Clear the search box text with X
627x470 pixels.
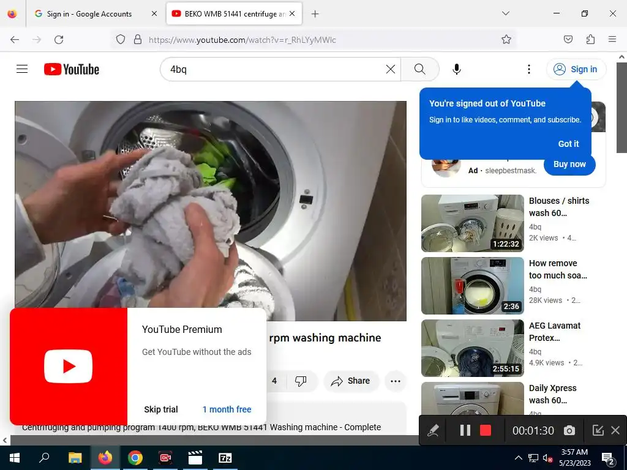click(x=391, y=69)
